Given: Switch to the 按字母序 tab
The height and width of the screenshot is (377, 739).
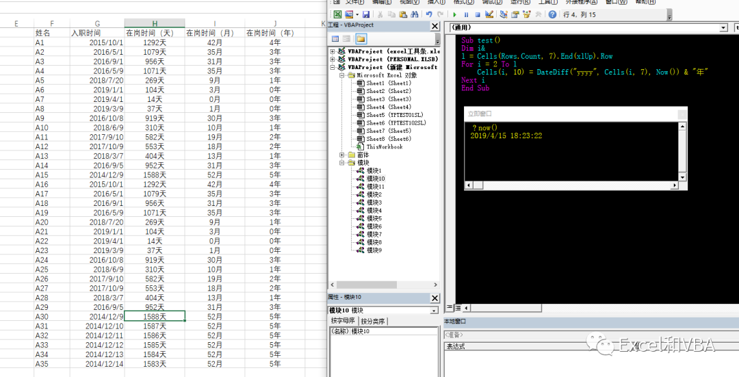Looking at the screenshot, I should tap(343, 321).
